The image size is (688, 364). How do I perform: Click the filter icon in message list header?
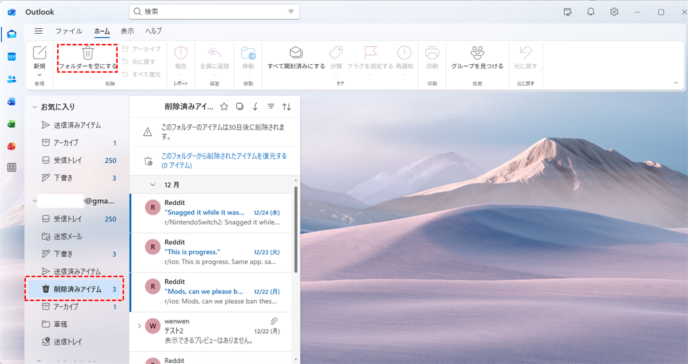tap(271, 107)
